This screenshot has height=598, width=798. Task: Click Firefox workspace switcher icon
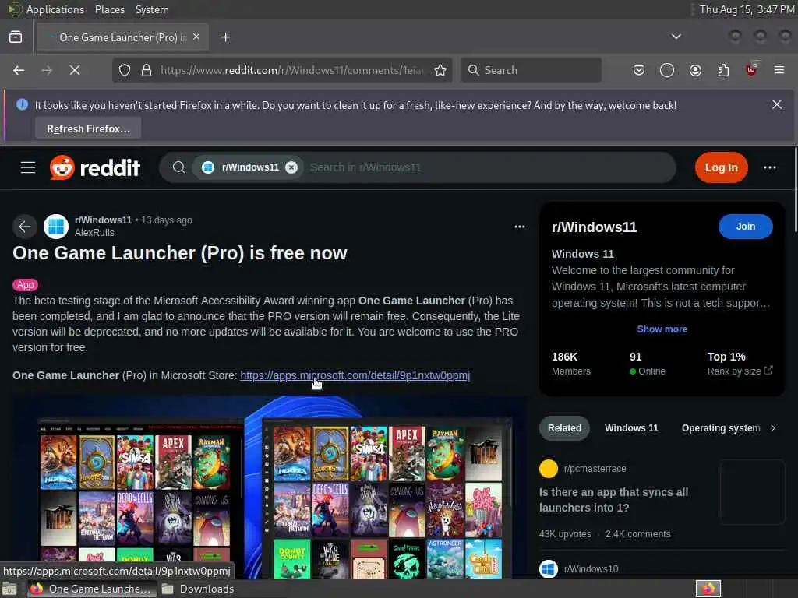tap(708, 589)
